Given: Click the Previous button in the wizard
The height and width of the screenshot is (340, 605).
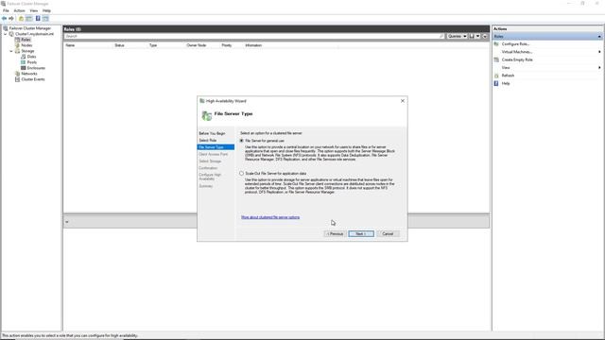Looking at the screenshot, I should [x=335, y=234].
